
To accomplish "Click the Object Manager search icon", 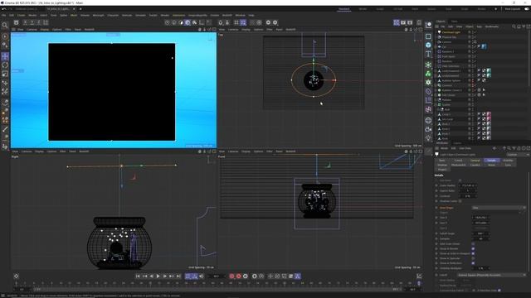I will tap(514, 26).
